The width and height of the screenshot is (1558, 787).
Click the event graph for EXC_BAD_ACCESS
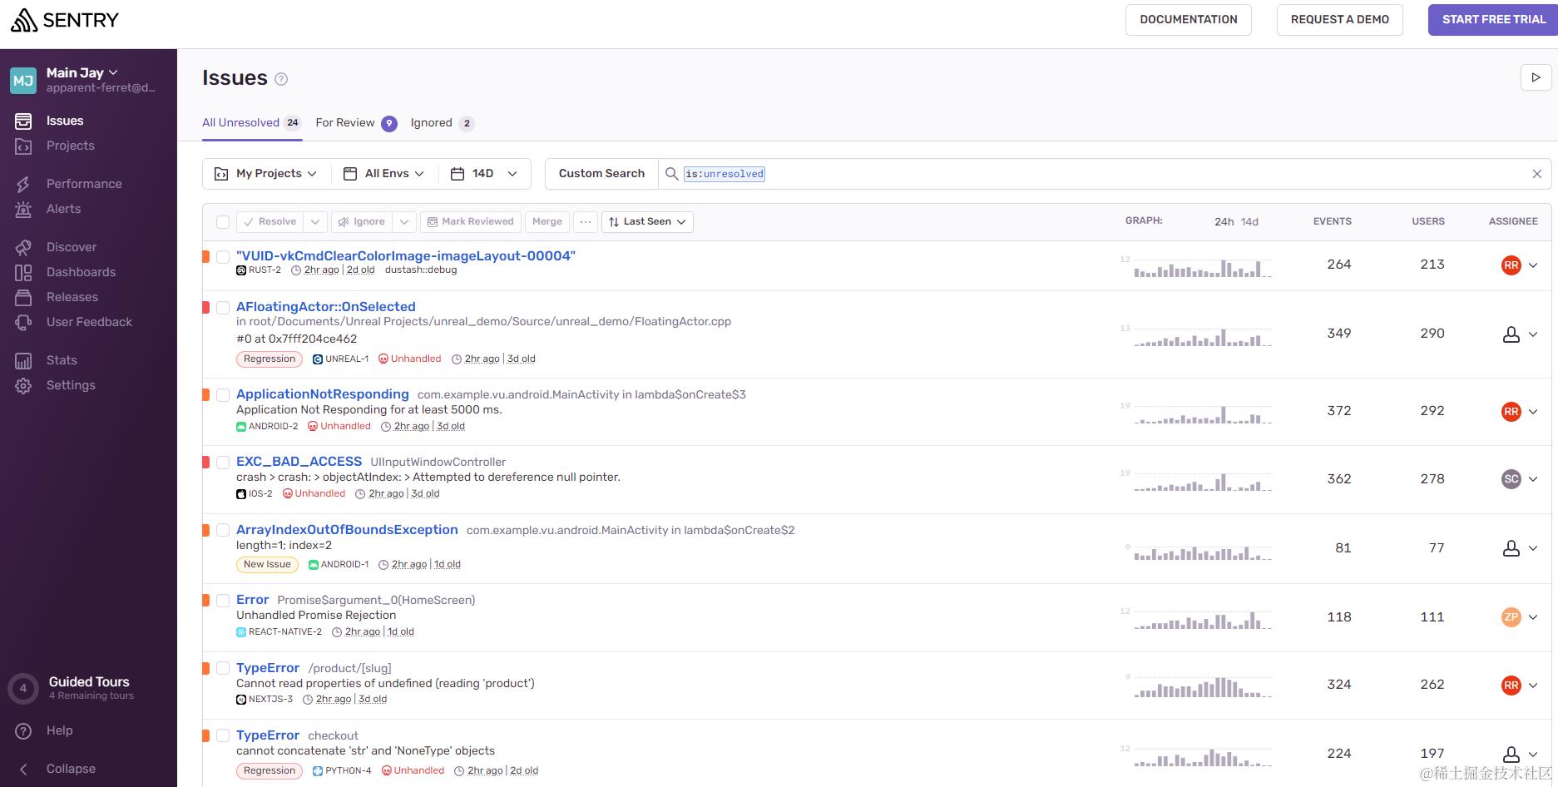tap(1203, 481)
